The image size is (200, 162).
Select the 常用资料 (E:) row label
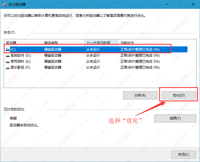[21, 61]
